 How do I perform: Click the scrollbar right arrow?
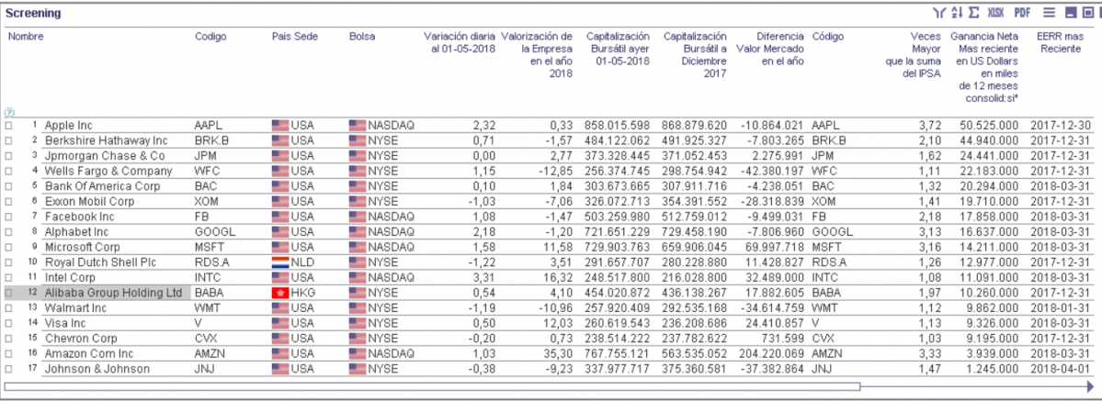click(1090, 386)
